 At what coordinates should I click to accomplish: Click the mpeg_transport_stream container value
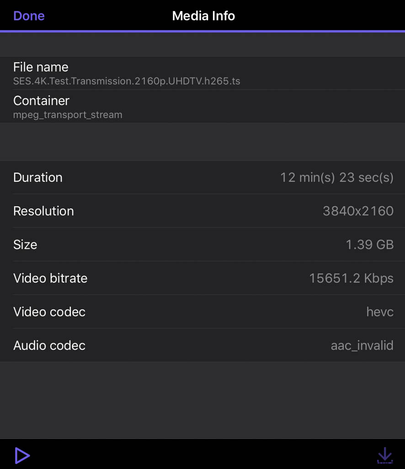[x=68, y=115]
